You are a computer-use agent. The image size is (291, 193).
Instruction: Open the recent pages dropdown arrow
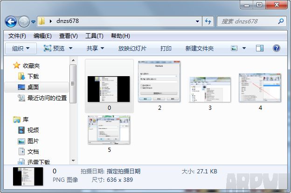(x=33, y=22)
